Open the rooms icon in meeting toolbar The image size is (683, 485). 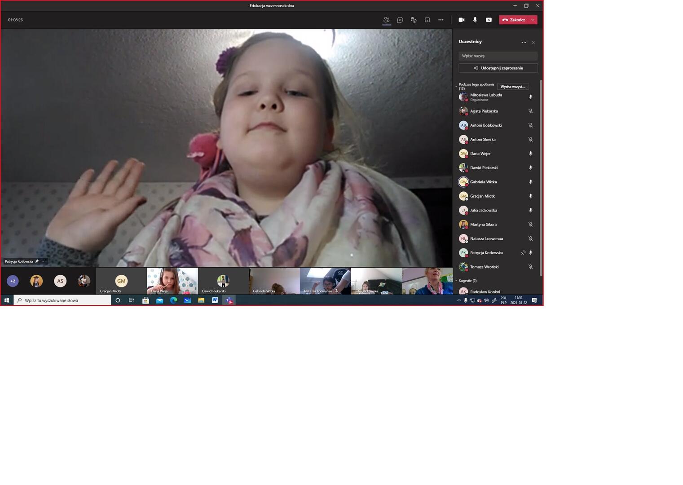coord(427,20)
